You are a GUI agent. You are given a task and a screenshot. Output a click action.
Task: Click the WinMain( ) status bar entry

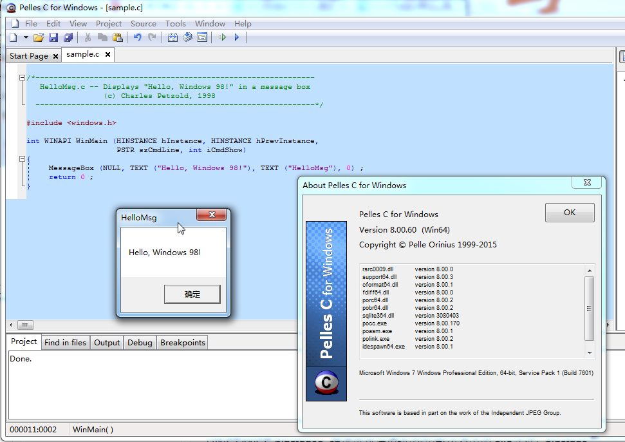coord(93,430)
